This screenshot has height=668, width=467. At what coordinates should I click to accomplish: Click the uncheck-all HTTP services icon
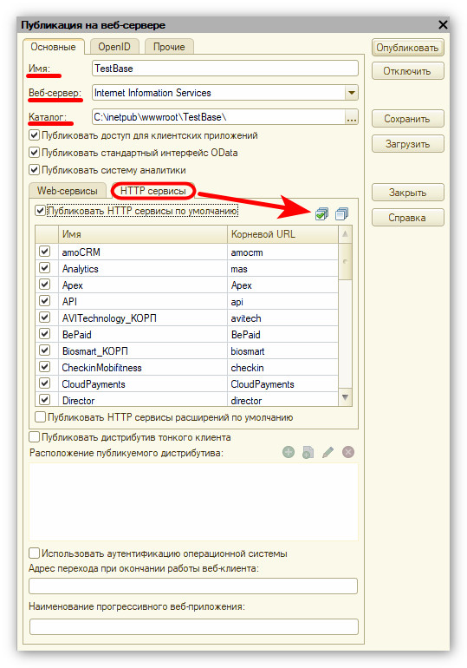(x=341, y=213)
